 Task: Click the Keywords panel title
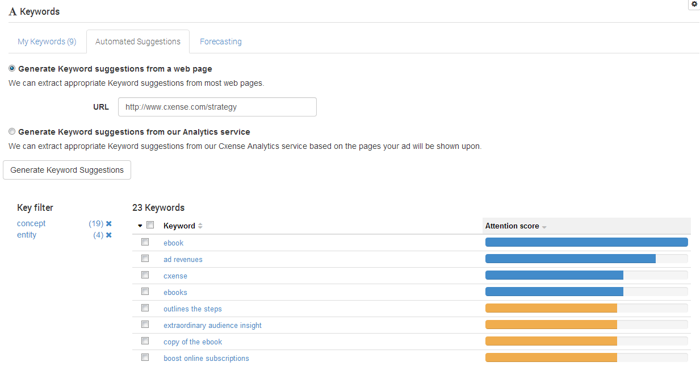point(40,11)
